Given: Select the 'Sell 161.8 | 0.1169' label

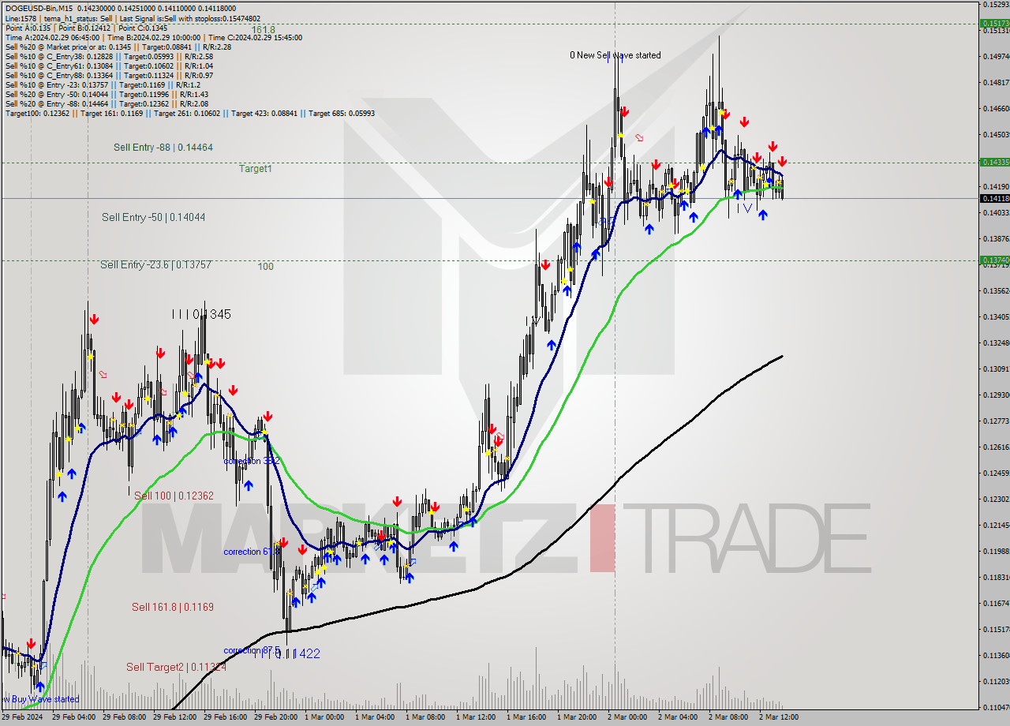Looking at the screenshot, I should (172, 607).
